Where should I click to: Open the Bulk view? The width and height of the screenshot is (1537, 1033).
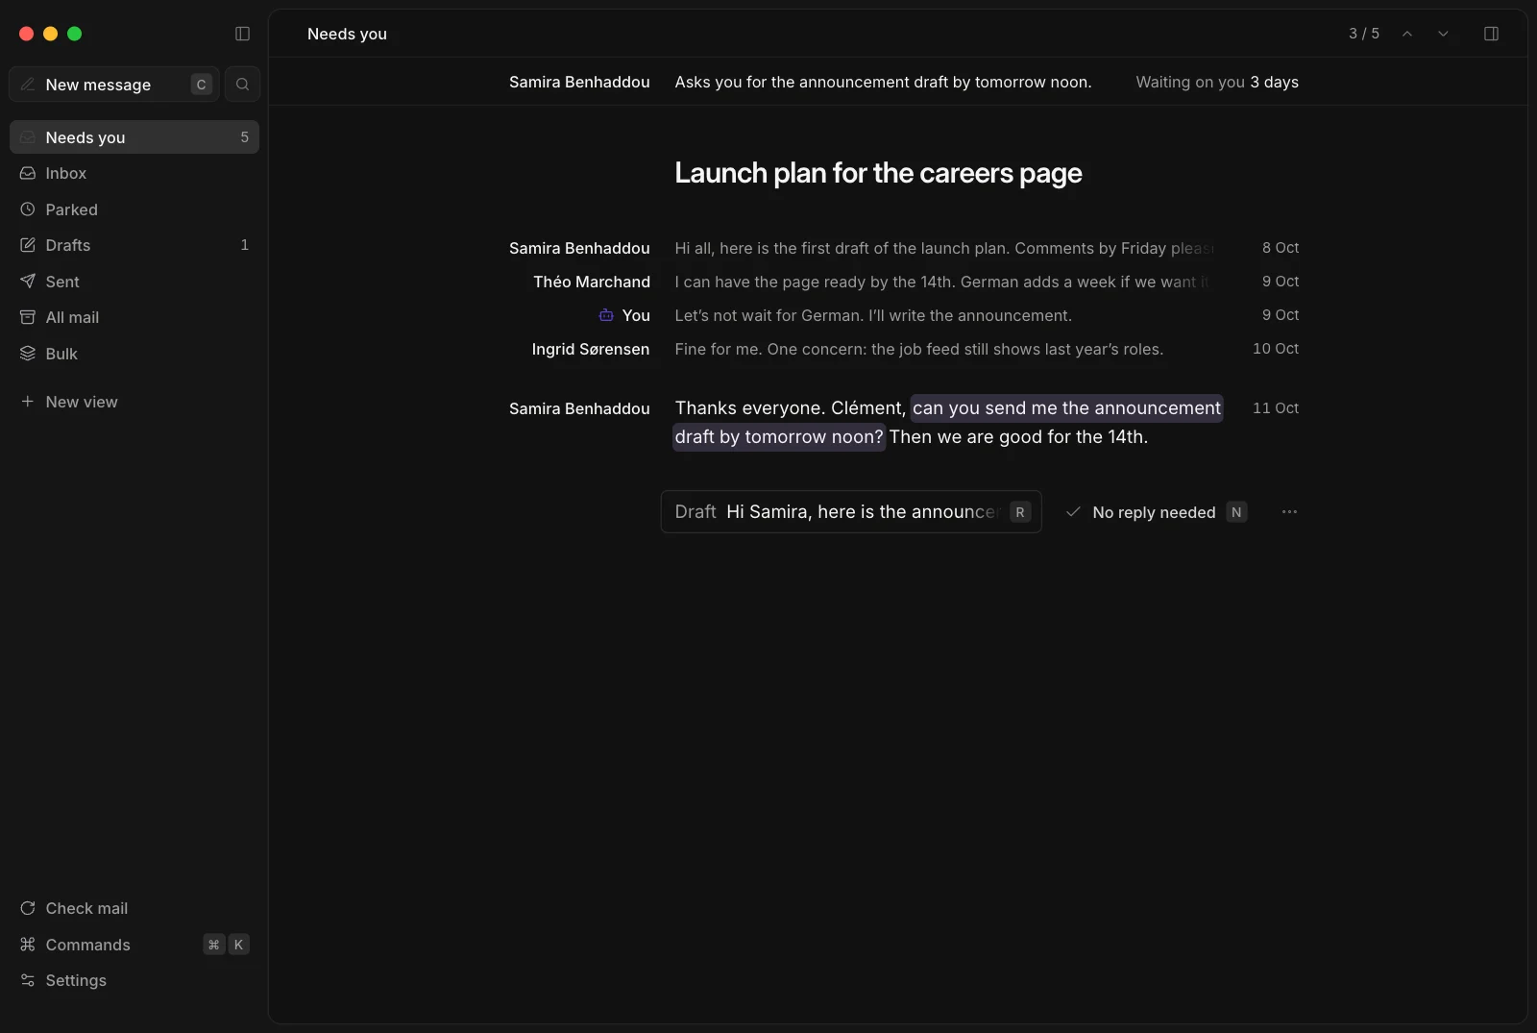134,354
